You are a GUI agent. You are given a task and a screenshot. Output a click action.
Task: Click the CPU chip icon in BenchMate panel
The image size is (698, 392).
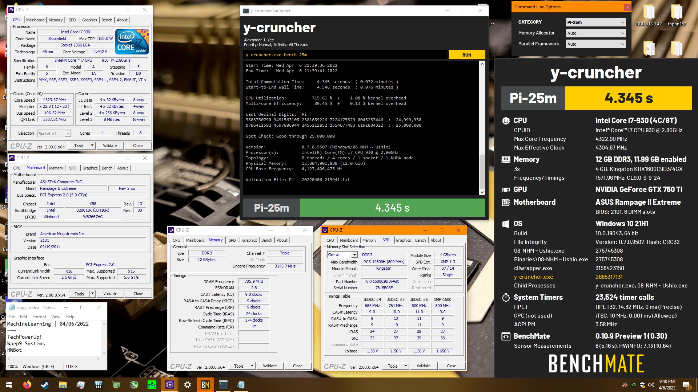(506, 121)
